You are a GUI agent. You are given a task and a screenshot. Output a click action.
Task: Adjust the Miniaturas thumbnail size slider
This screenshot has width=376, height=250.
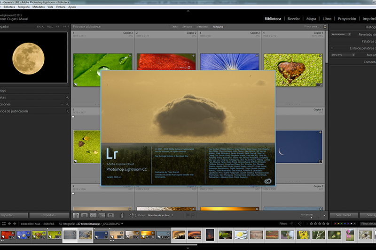coord(311,218)
